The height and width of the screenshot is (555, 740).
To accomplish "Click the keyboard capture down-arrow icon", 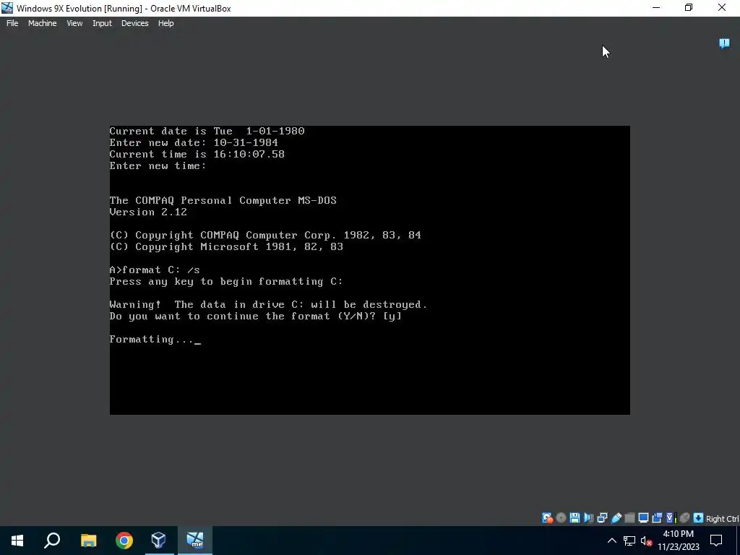I will (x=699, y=518).
